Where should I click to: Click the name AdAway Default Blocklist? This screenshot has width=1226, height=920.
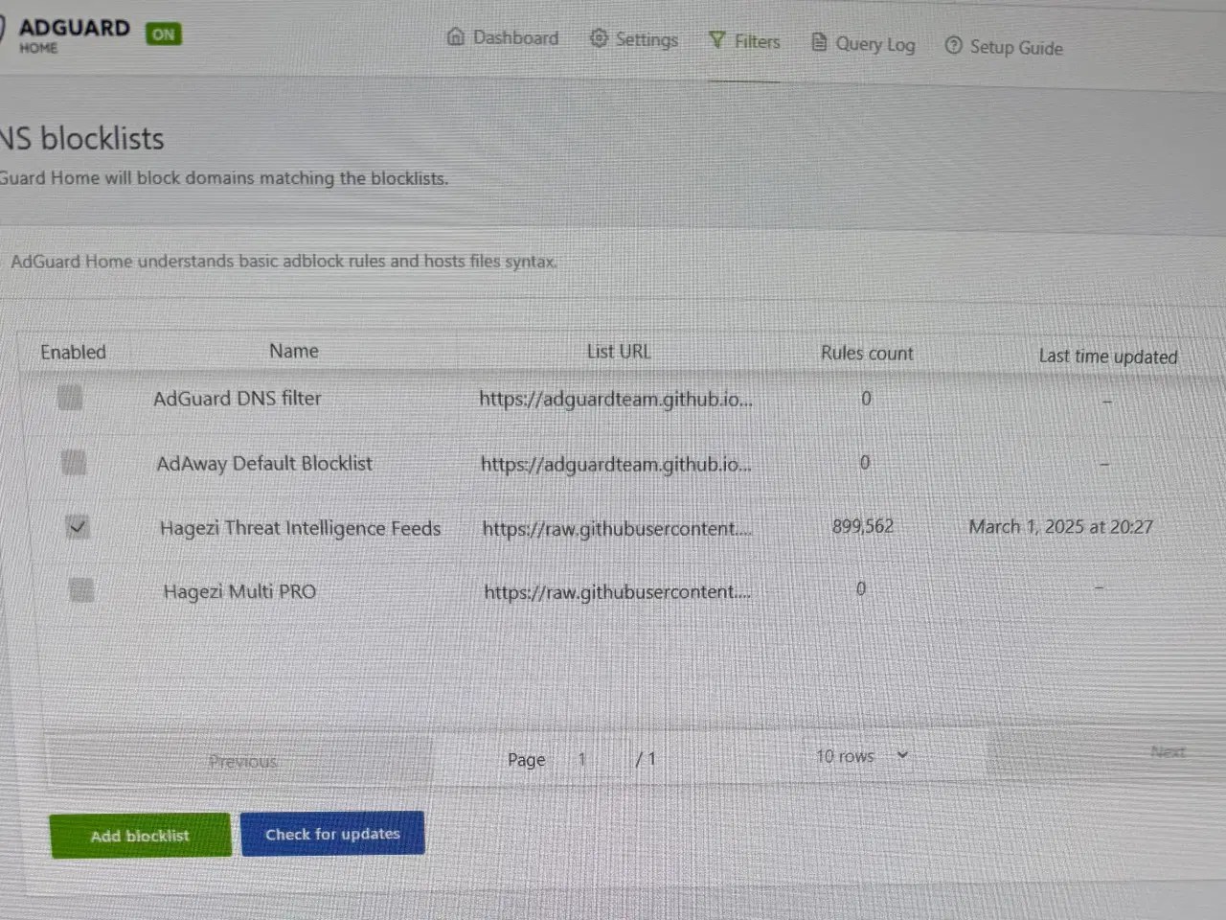pos(264,463)
